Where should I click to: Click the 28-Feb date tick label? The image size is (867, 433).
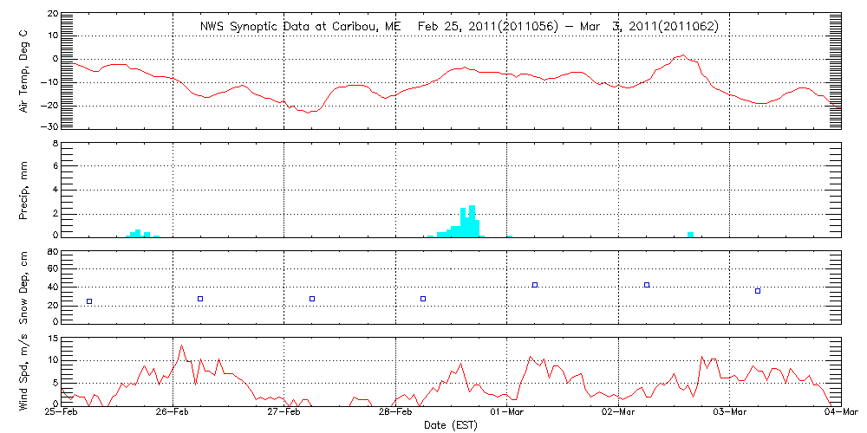(395, 413)
